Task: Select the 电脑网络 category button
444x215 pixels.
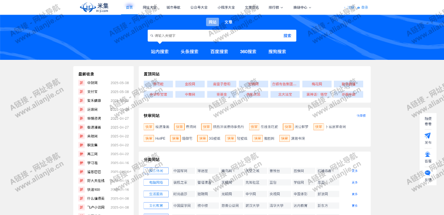Action: pos(156,182)
